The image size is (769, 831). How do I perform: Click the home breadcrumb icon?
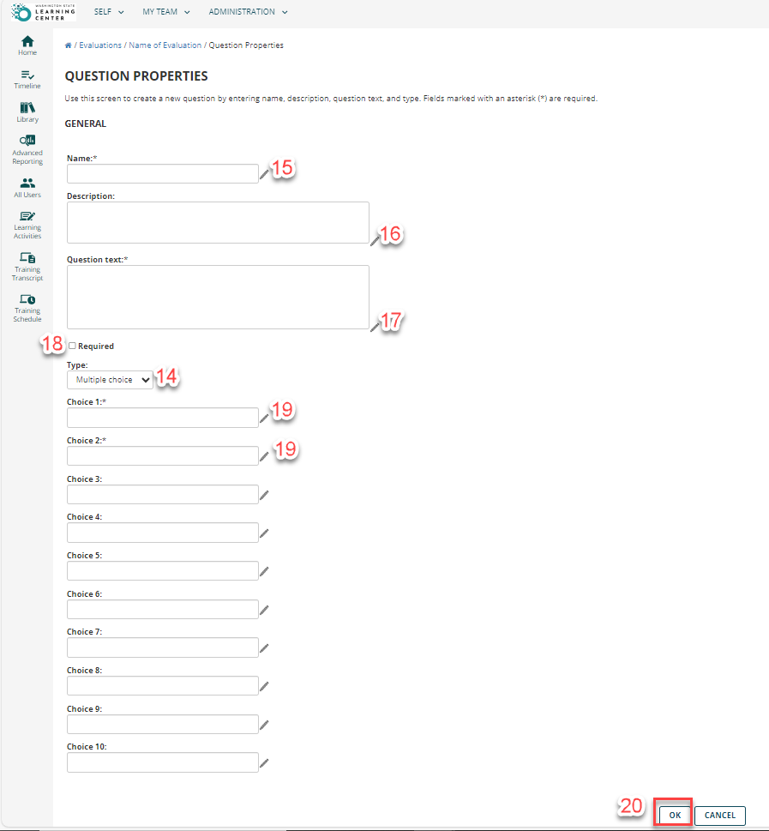(x=68, y=45)
